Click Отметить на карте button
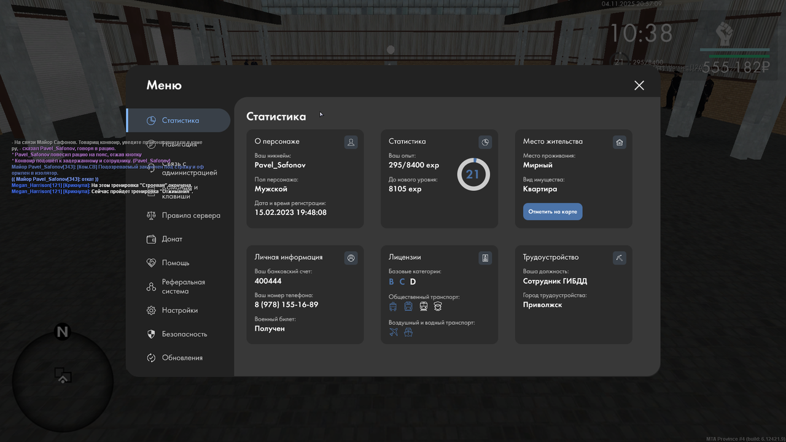The height and width of the screenshot is (442, 786). pos(553,212)
